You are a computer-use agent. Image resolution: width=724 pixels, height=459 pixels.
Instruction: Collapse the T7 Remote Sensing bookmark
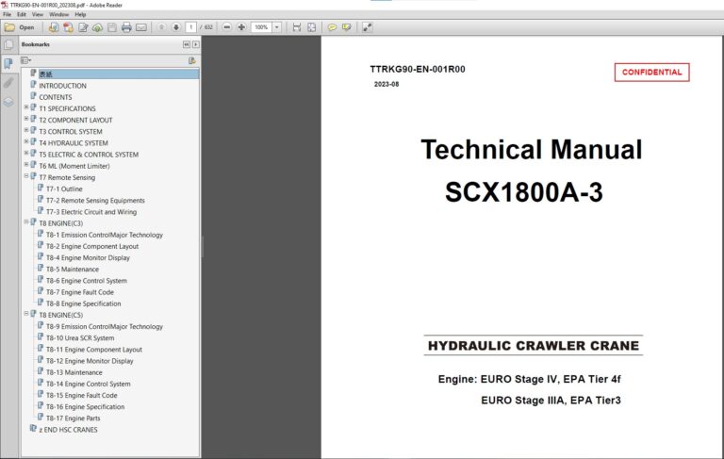click(x=26, y=176)
